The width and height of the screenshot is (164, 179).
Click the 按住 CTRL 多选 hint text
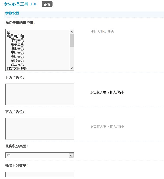[x=102, y=31]
